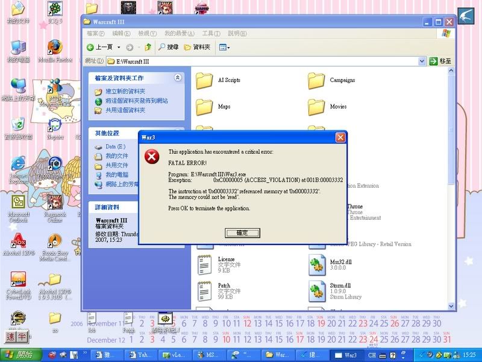This screenshot has height=362, width=482.
Task: Open the Campaigns folder
Action: (x=316, y=80)
